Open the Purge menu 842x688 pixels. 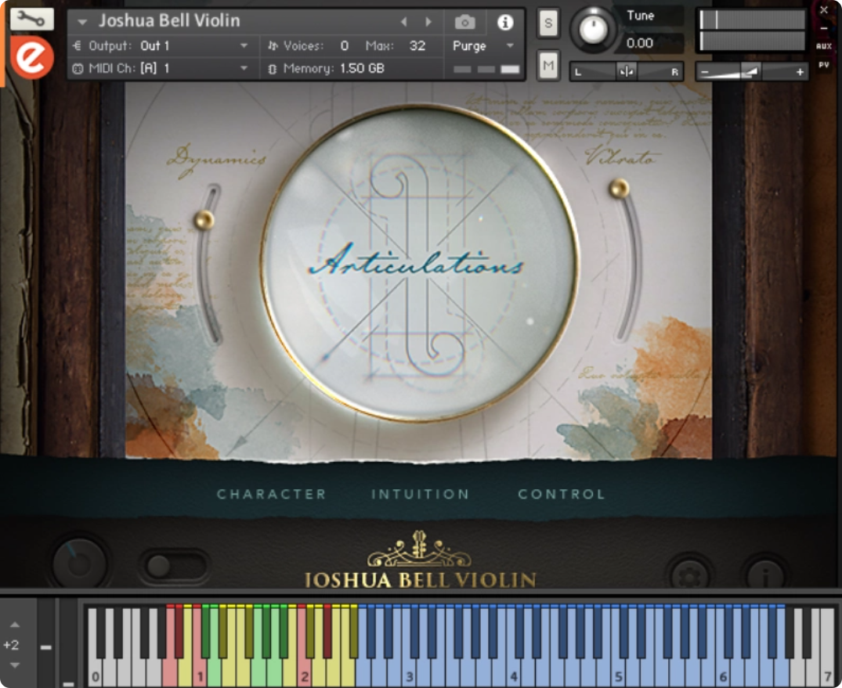pos(482,46)
